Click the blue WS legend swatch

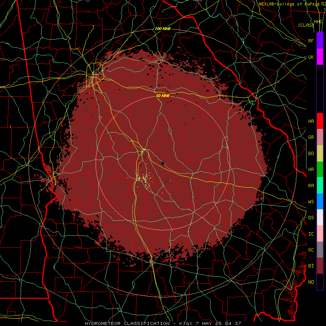(320, 201)
